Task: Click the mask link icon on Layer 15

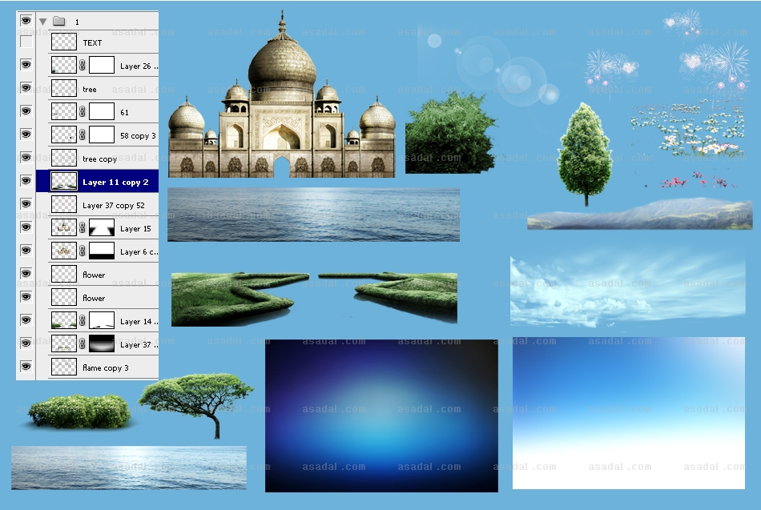Action: (x=82, y=228)
